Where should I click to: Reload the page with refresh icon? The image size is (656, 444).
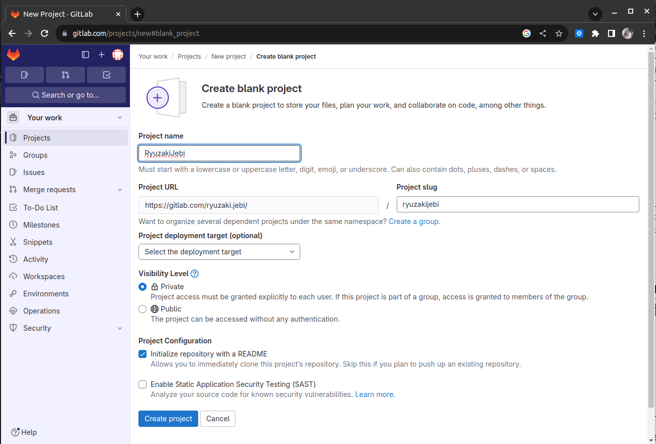44,33
